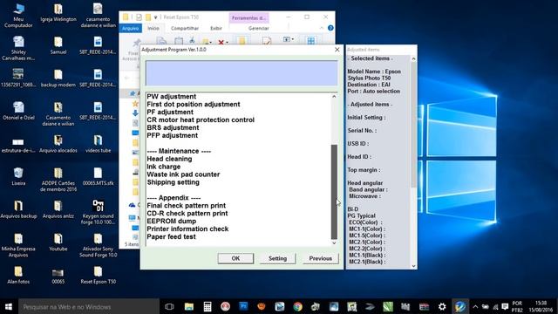Open Calculator from the taskbar
The height and width of the screenshot is (314, 558).
point(208,306)
